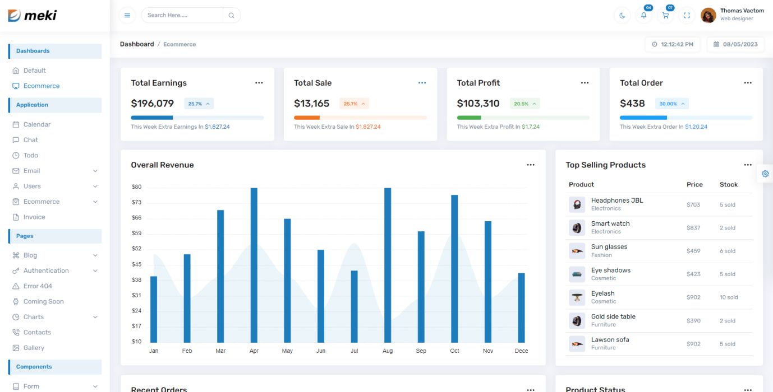Click the Dashboard breadcrumb link

(x=137, y=44)
